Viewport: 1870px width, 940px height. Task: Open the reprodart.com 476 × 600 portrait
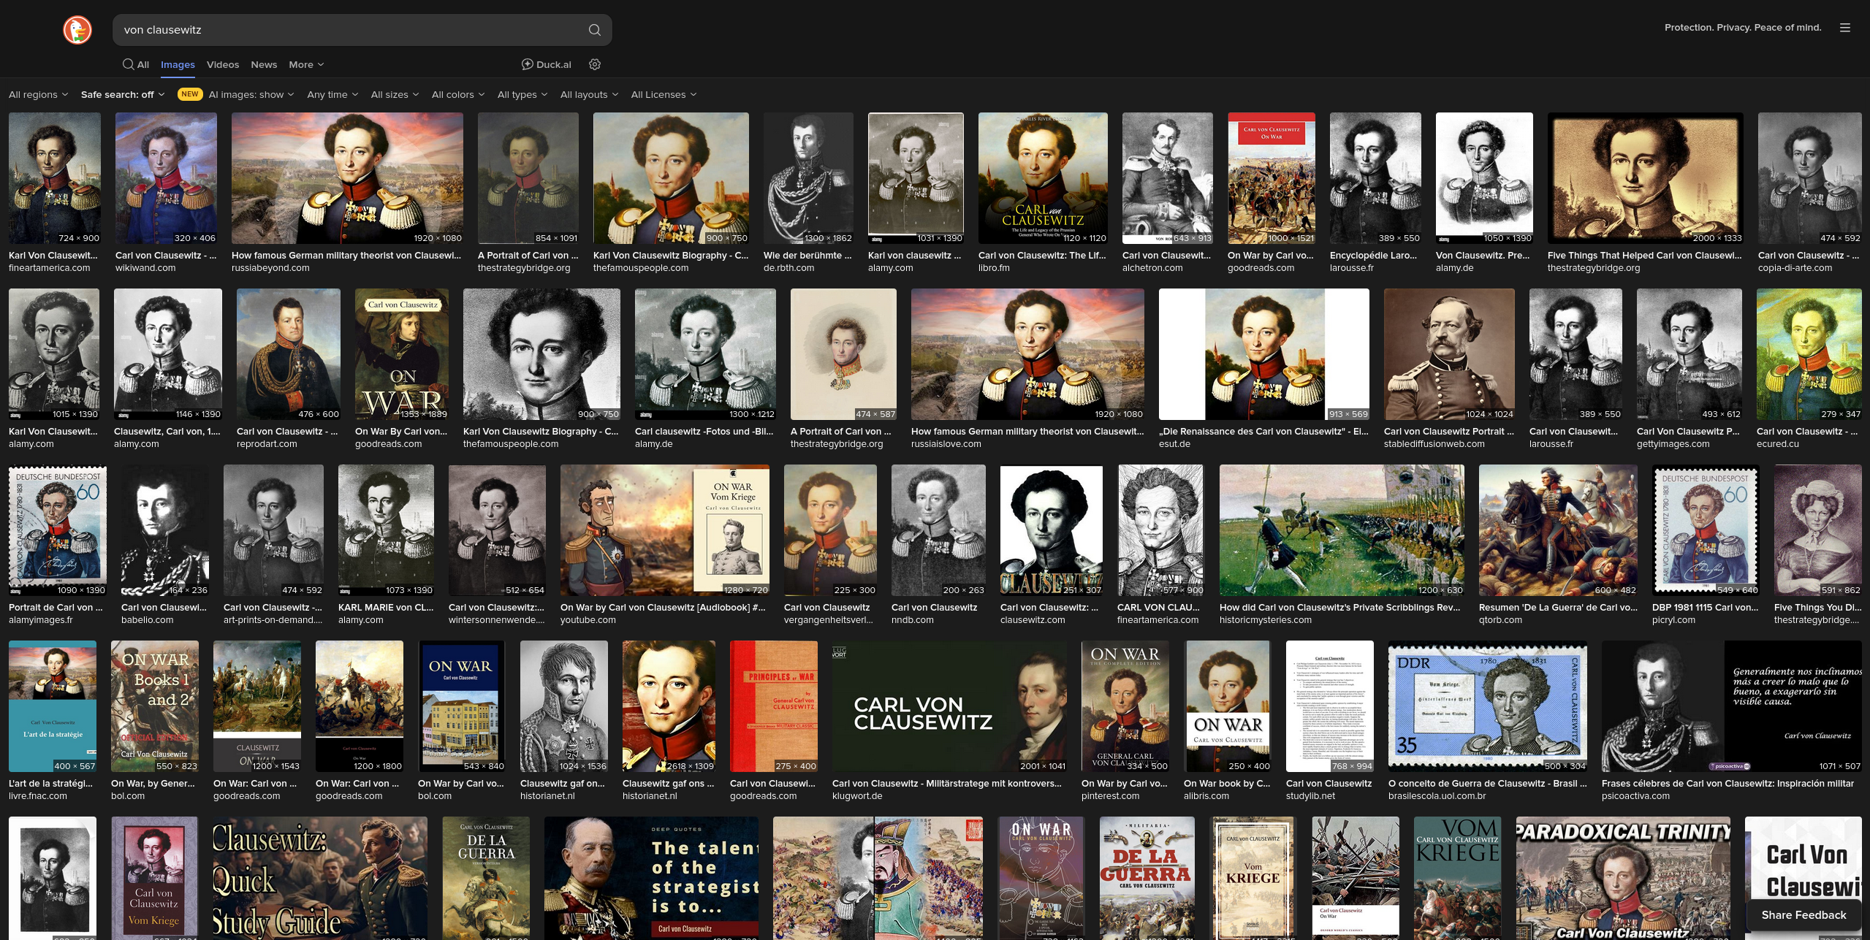pyautogui.click(x=289, y=354)
